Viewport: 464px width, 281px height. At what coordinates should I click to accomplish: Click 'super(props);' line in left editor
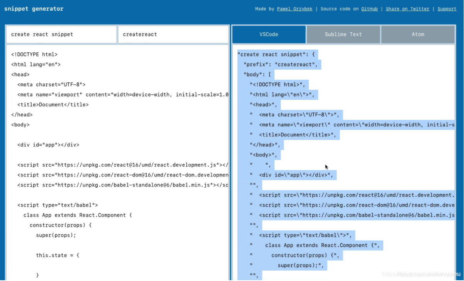[56, 235]
